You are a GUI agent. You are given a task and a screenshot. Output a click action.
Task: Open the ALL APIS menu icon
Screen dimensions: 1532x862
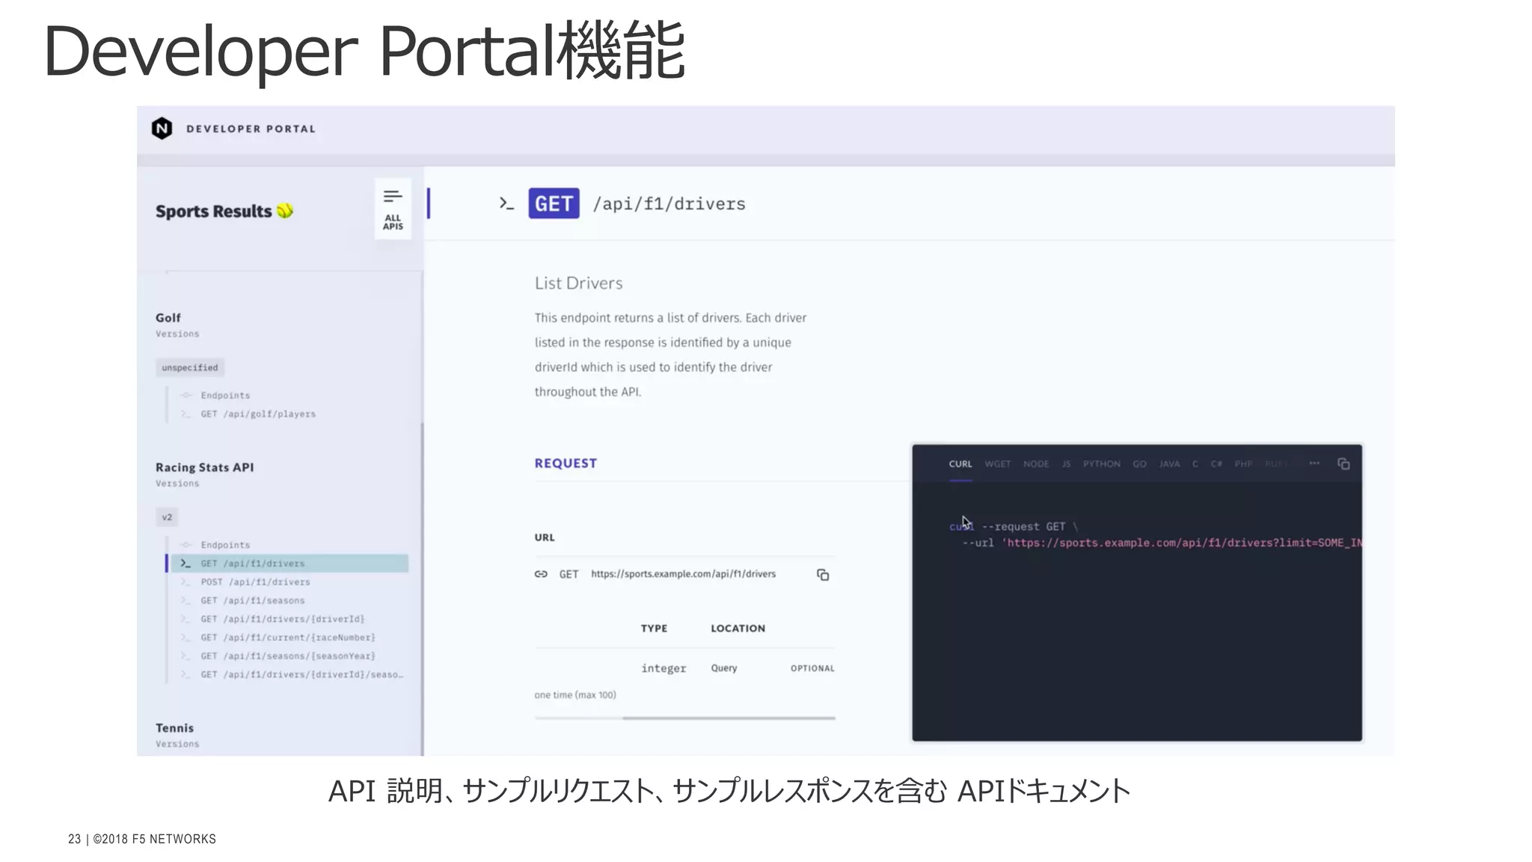tap(393, 209)
